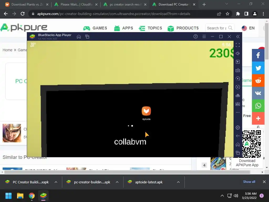Show more BlueStacks sidebar tools ellipsis

[x=237, y=112]
